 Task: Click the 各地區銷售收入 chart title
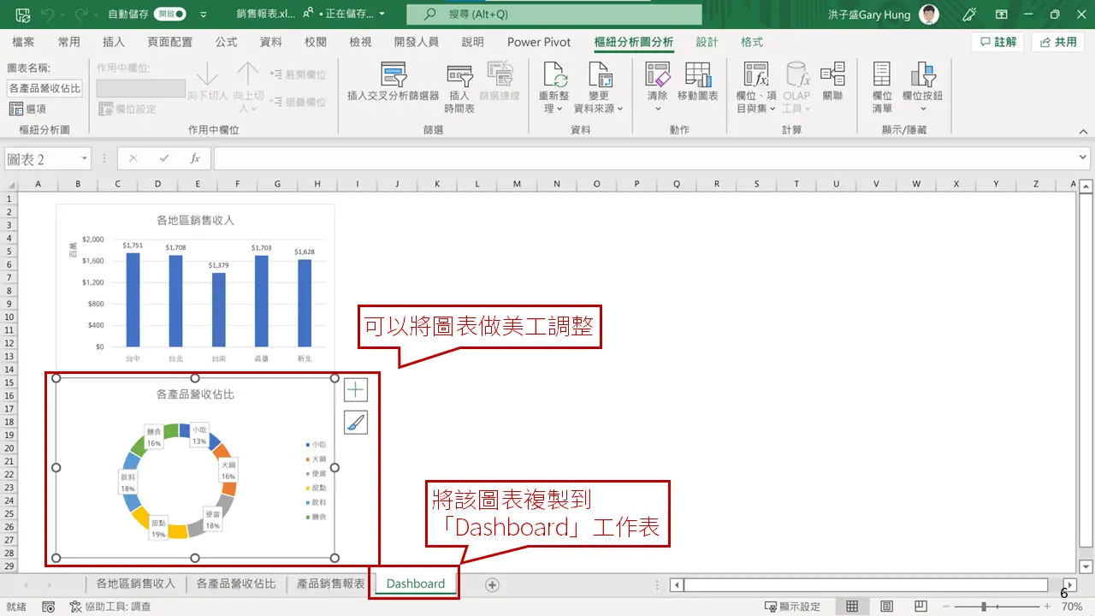pyautogui.click(x=195, y=220)
